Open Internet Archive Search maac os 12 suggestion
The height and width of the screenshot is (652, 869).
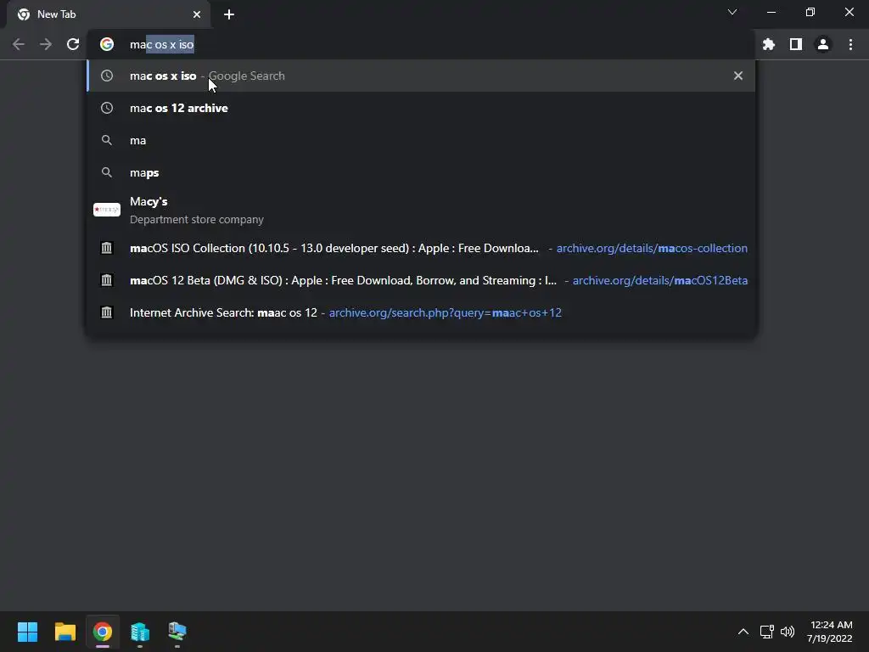pos(421,312)
